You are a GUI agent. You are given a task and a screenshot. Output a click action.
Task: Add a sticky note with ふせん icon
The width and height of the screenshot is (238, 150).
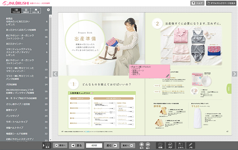coord(181,145)
